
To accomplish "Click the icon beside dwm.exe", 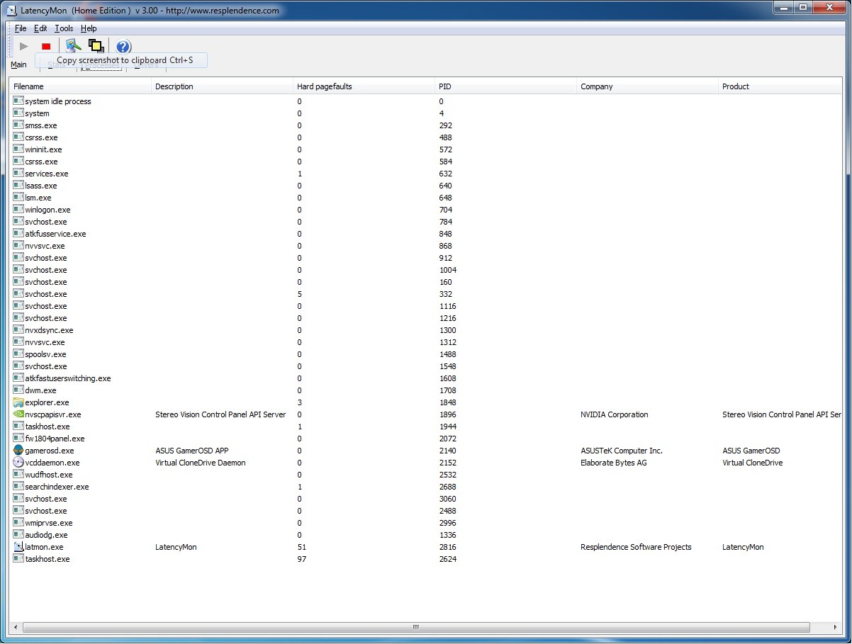I will pyautogui.click(x=18, y=390).
